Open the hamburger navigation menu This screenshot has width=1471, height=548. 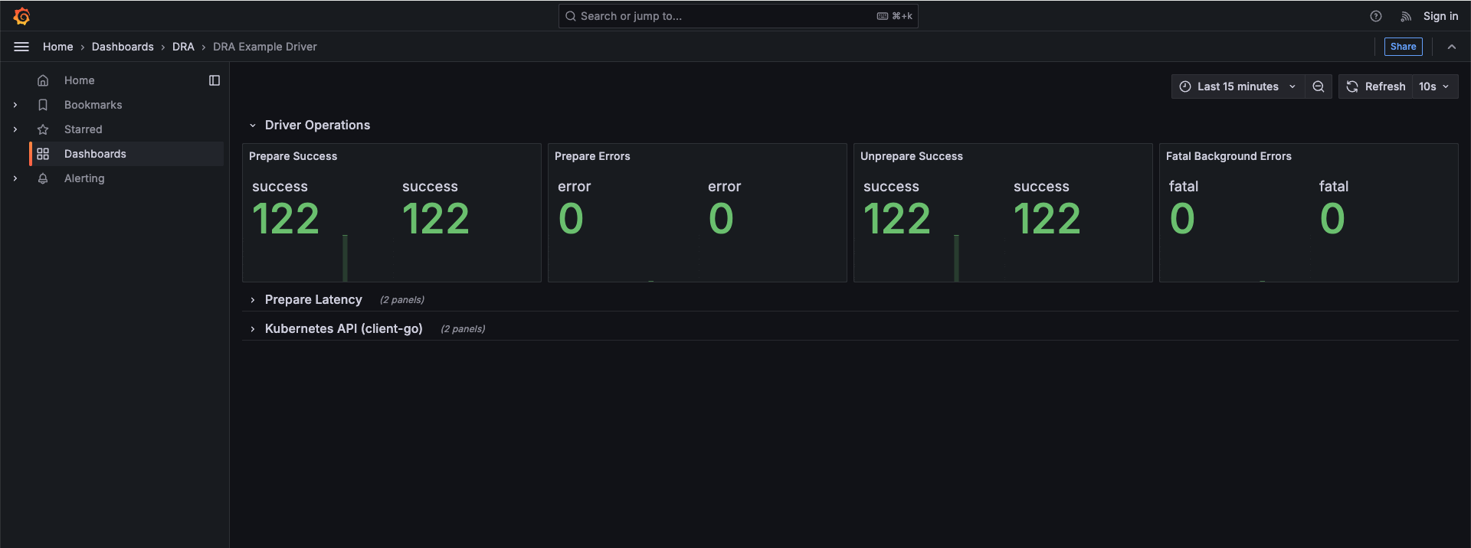[x=21, y=47]
